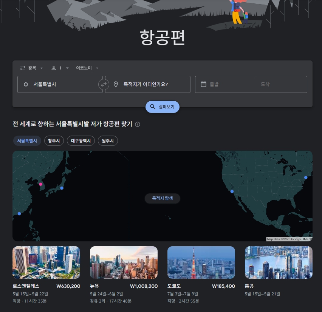Click the 출발 departure date field
322x312 pixels.
226,84
